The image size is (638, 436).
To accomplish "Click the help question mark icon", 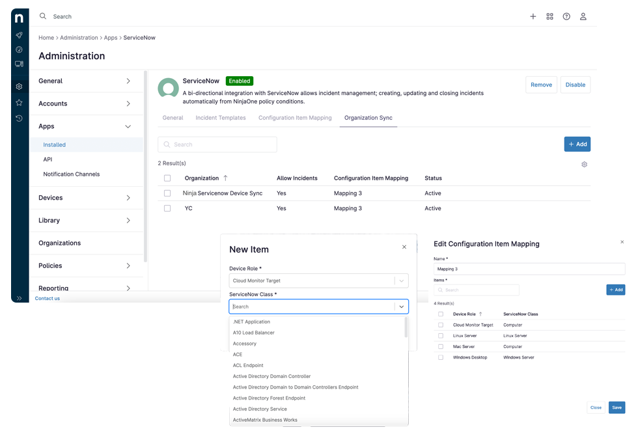I will [566, 16].
